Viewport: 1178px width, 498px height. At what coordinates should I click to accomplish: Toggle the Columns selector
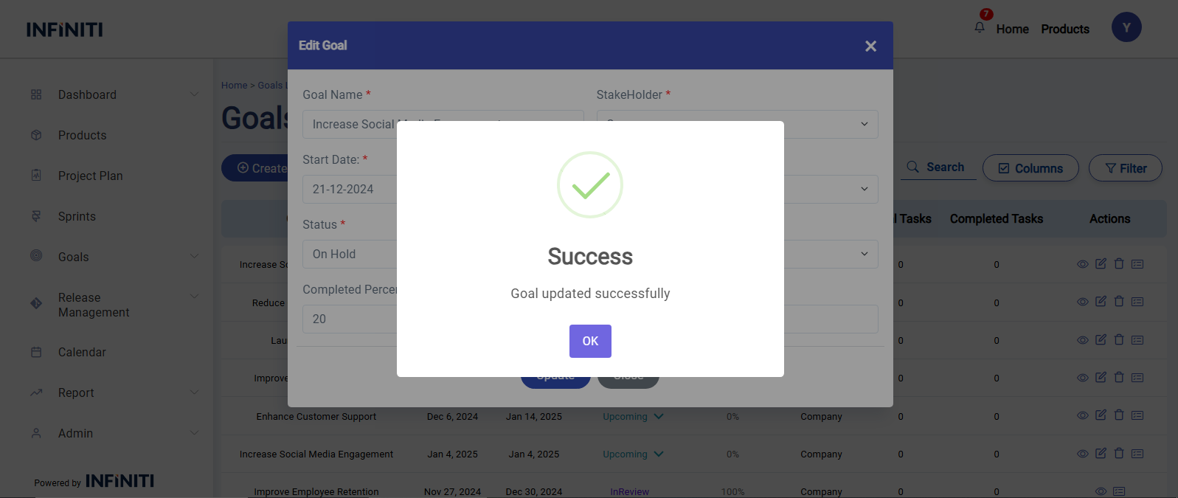(x=1030, y=168)
